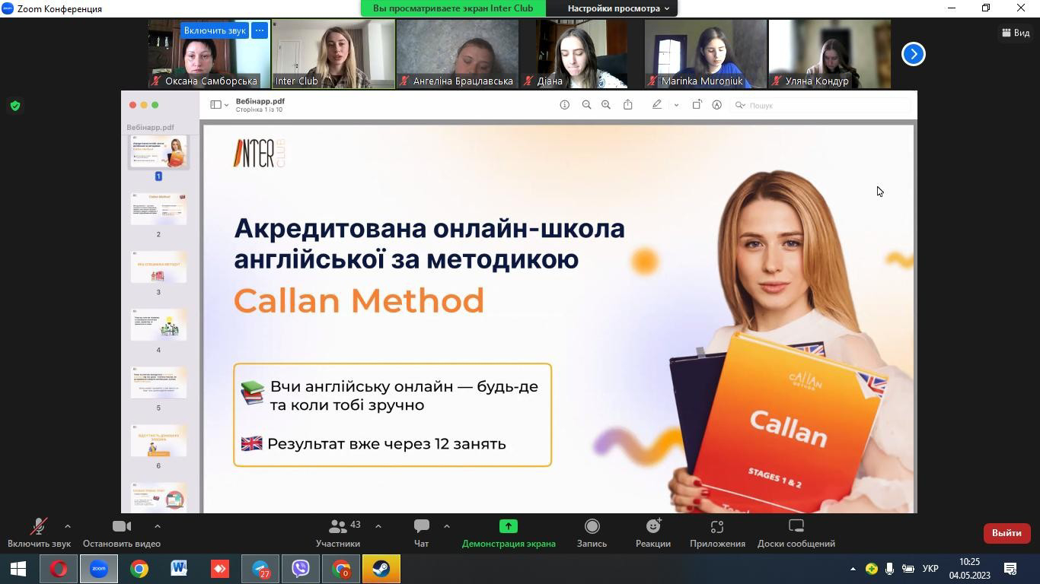Select page 5 thumbnail in sidebar
The height and width of the screenshot is (584, 1040).
[x=158, y=382]
